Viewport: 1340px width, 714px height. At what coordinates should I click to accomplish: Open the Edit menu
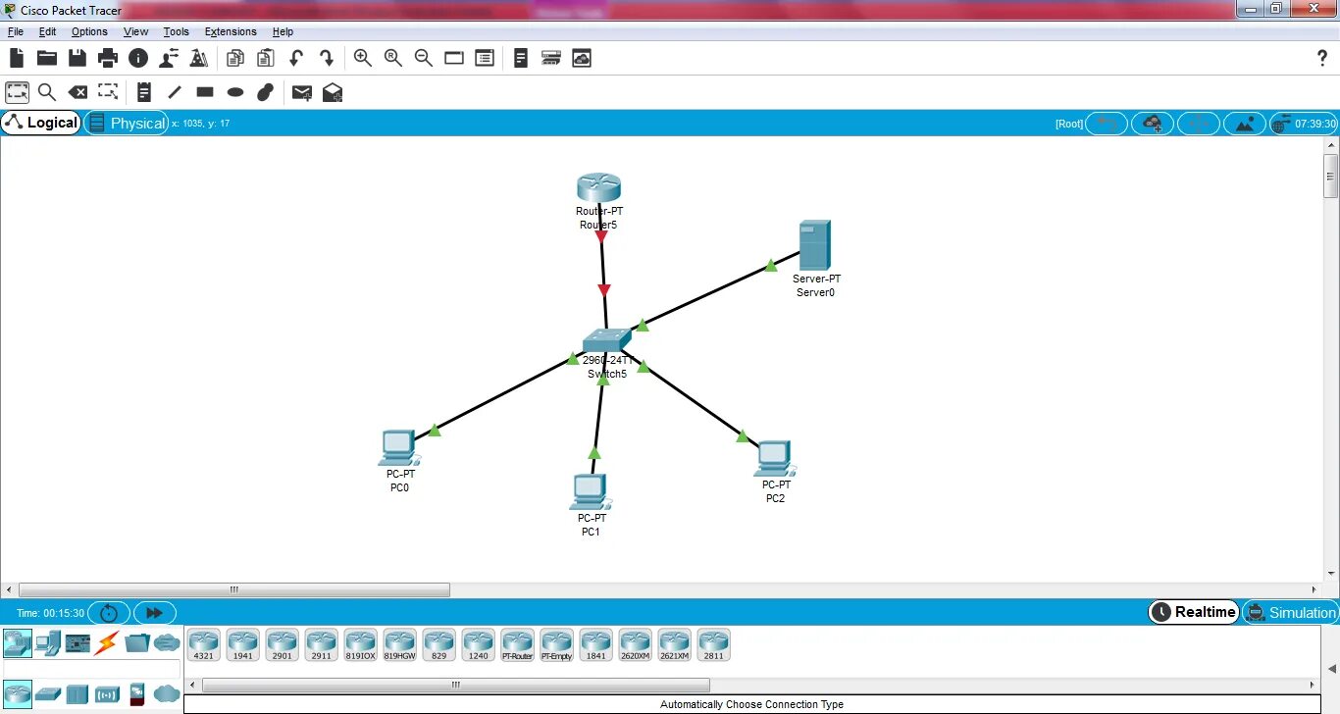coord(47,31)
